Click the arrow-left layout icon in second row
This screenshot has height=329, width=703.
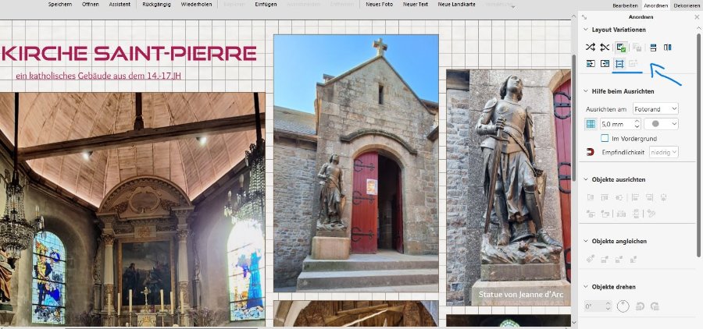point(605,64)
